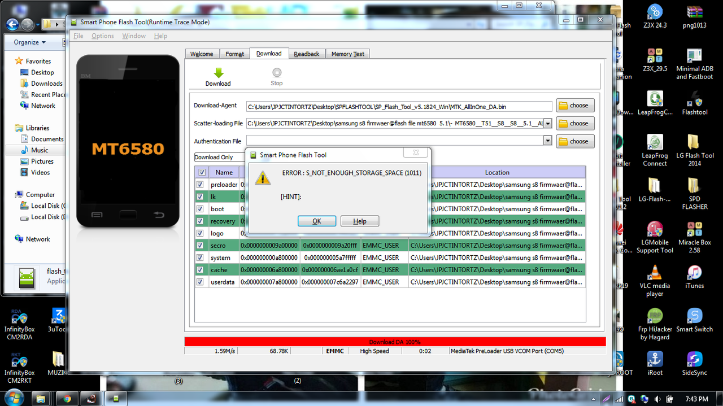This screenshot has width=723, height=406.
Task: Switch to the Format tab
Action: click(235, 54)
